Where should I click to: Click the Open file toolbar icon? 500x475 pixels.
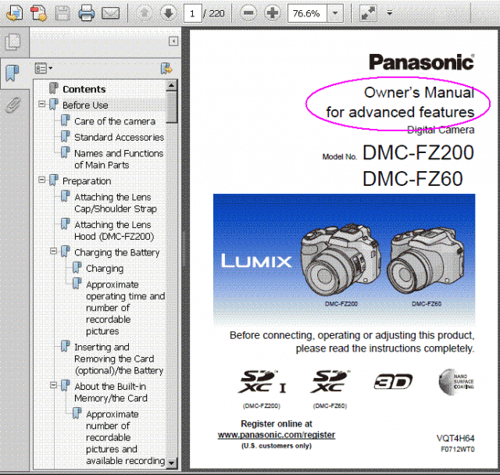15,13
